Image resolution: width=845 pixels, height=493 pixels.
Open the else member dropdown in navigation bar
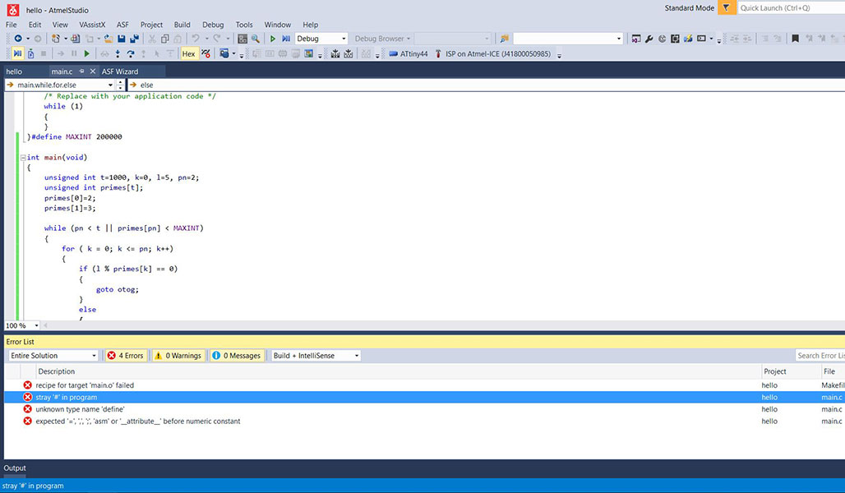486,85
